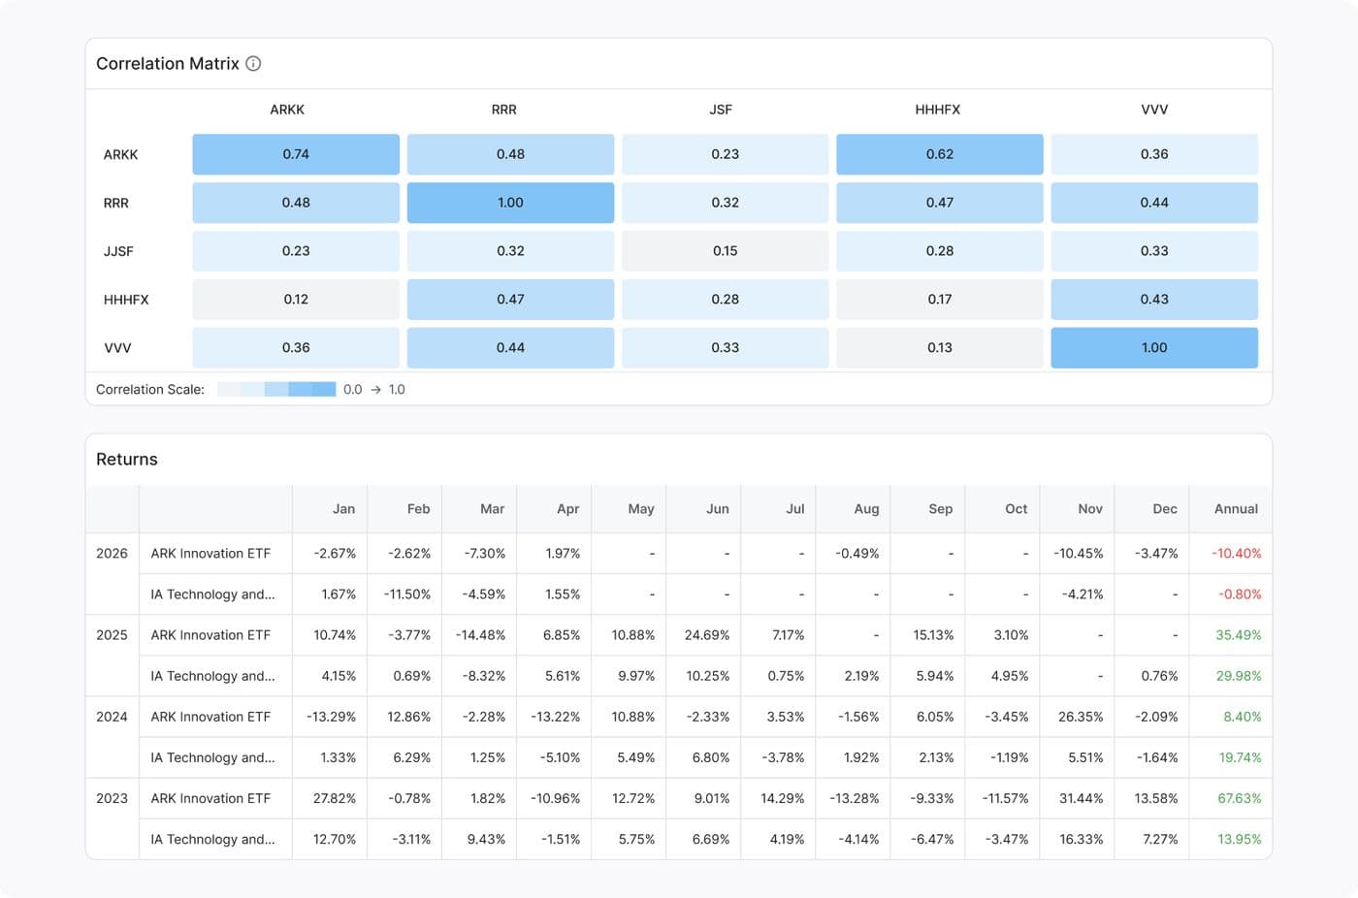Select the VVV column header in matrix
This screenshot has height=898, width=1358.
(1154, 110)
